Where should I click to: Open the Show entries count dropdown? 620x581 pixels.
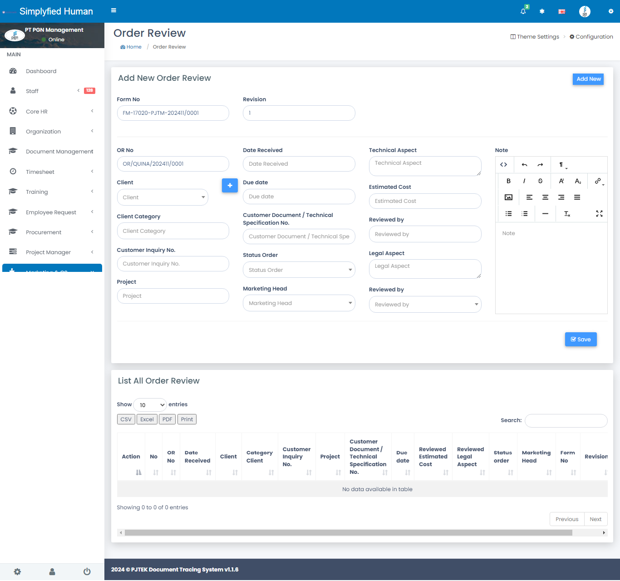(150, 405)
